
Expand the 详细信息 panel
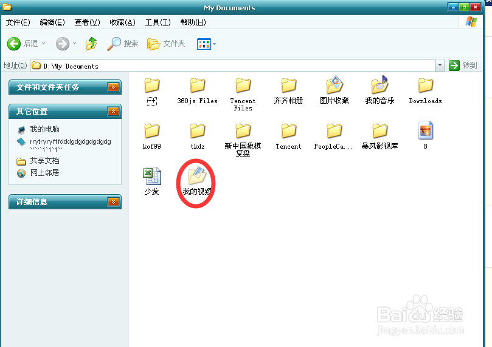113,202
